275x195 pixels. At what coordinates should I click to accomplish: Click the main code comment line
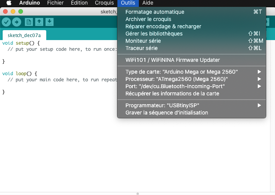[x=62, y=80]
